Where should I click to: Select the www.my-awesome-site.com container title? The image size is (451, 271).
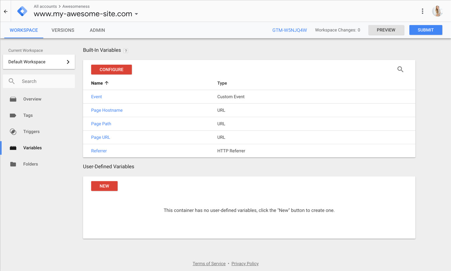(83, 14)
